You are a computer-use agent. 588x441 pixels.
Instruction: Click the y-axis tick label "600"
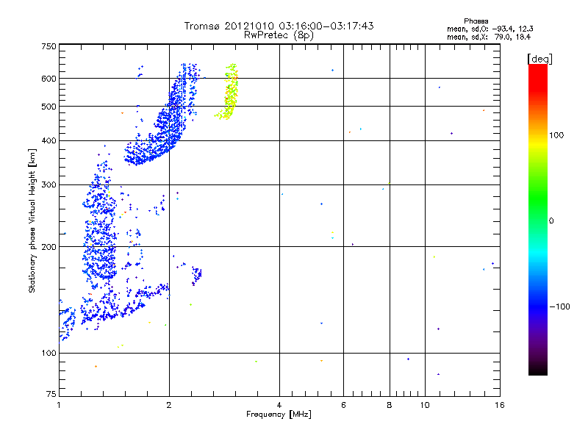tap(49, 79)
